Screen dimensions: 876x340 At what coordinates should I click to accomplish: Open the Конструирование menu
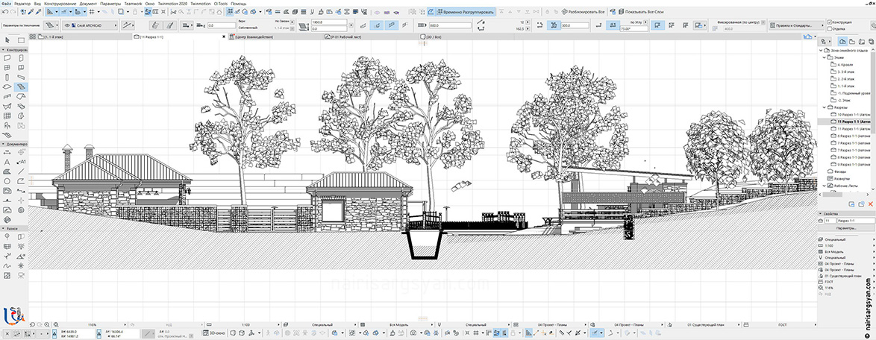[x=60, y=3]
